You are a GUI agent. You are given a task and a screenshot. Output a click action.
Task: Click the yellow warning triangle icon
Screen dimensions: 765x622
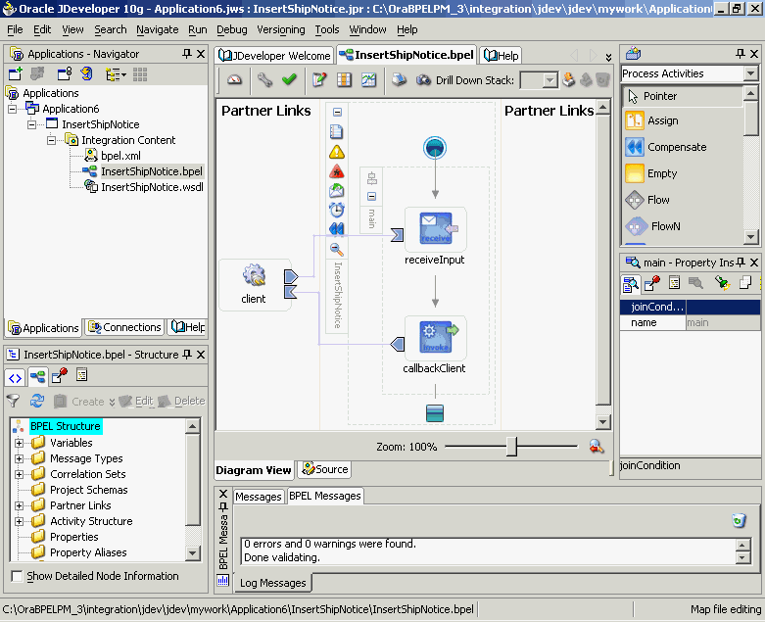click(337, 152)
